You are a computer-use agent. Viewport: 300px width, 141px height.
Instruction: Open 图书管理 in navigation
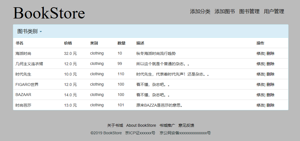(x=249, y=11)
